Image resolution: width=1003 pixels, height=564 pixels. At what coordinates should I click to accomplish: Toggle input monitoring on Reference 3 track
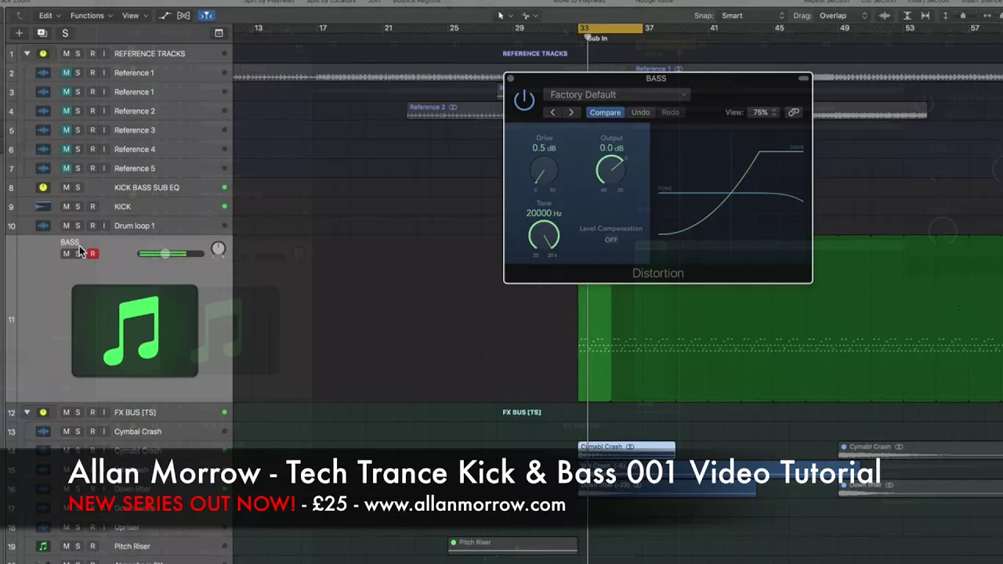[103, 130]
